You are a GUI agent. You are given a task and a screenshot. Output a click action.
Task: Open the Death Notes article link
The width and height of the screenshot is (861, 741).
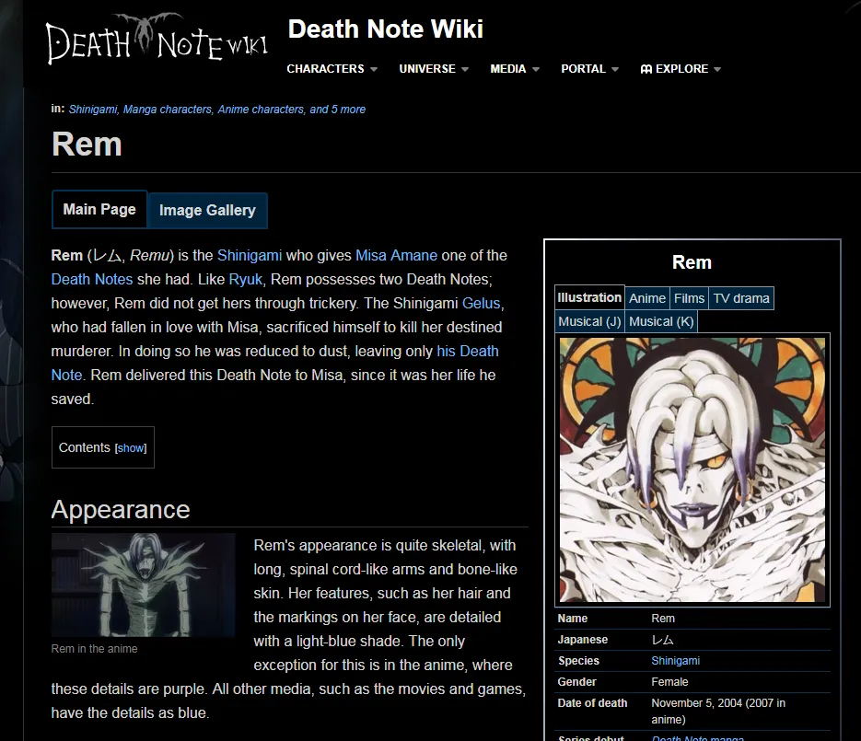[92, 280]
